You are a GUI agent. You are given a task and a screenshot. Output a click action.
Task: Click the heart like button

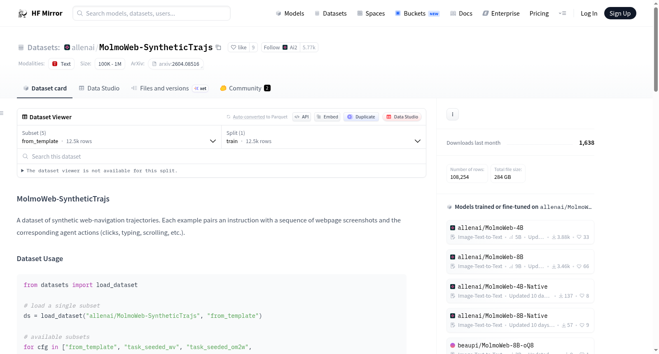[239, 47]
